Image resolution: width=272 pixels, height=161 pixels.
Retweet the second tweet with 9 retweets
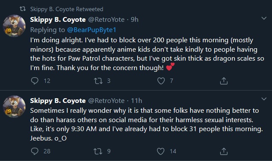[x=98, y=151]
